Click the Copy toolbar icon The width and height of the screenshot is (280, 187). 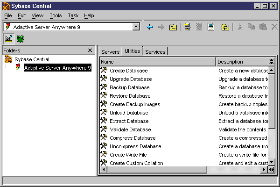251,27
